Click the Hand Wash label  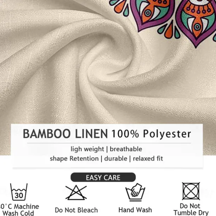point(135,210)
